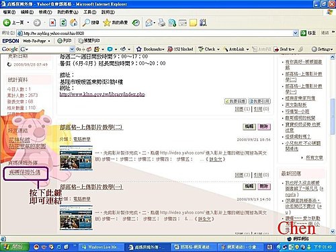Image resolution: width=336 pixels, height=252 pixels.
Task: Open the 檢視(V) menu
Action: pyautogui.click(x=45, y=12)
